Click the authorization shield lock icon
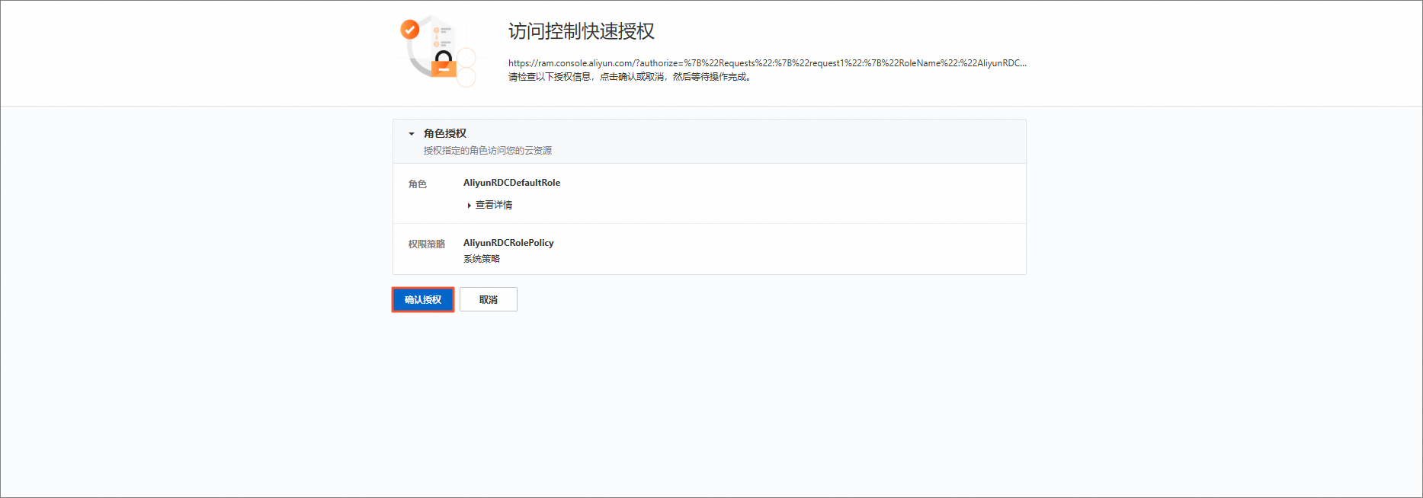This screenshot has height=498, width=1423. click(x=437, y=49)
